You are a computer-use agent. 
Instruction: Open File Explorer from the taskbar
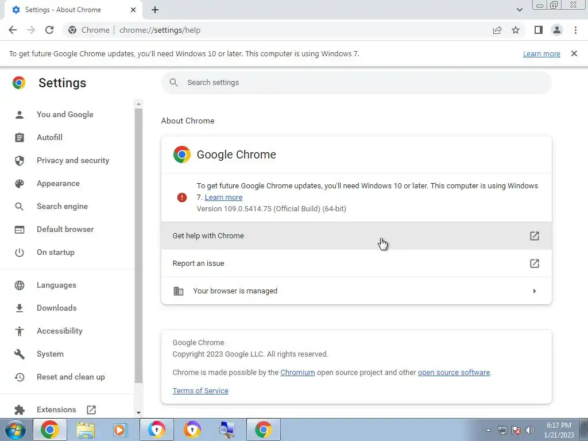pyautogui.click(x=86, y=430)
